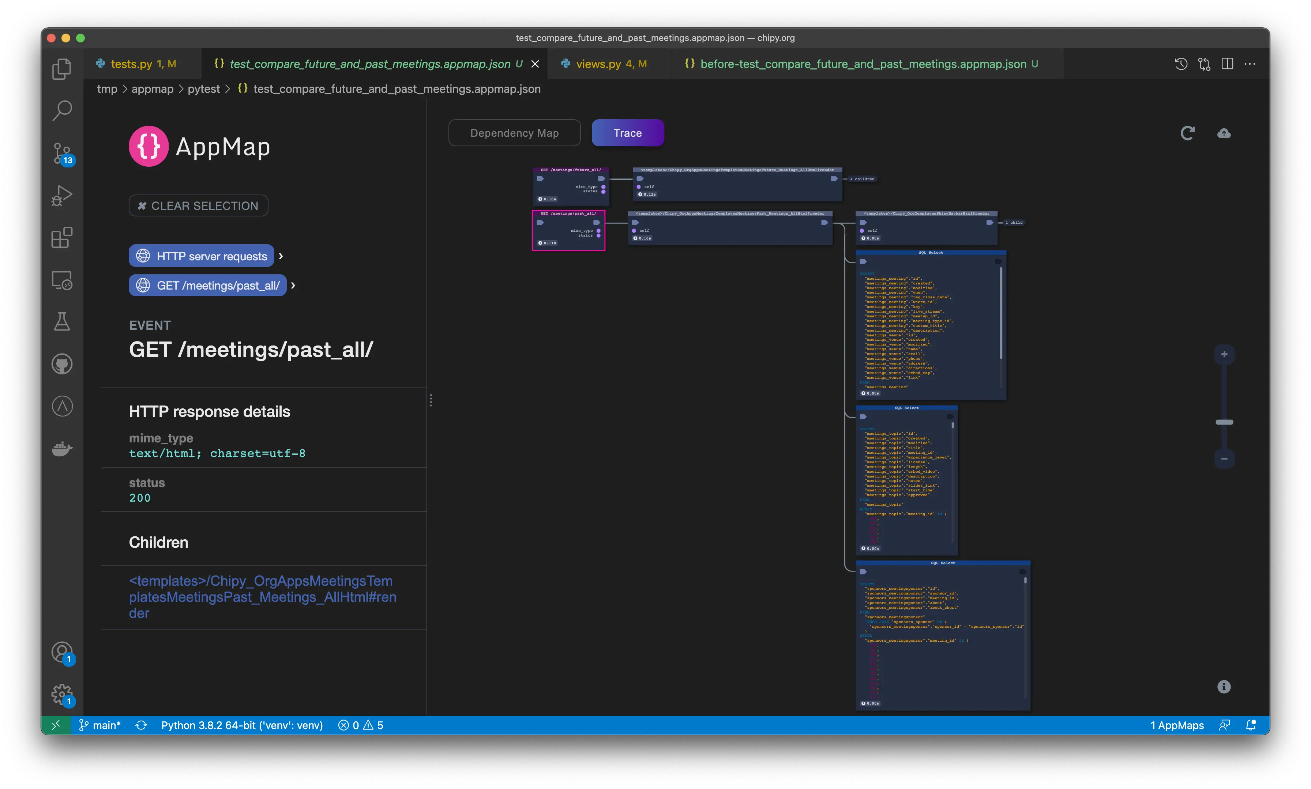Open the Past_Meetings_AllHtml#render child link
The width and height of the screenshot is (1311, 789).
pyautogui.click(x=263, y=597)
